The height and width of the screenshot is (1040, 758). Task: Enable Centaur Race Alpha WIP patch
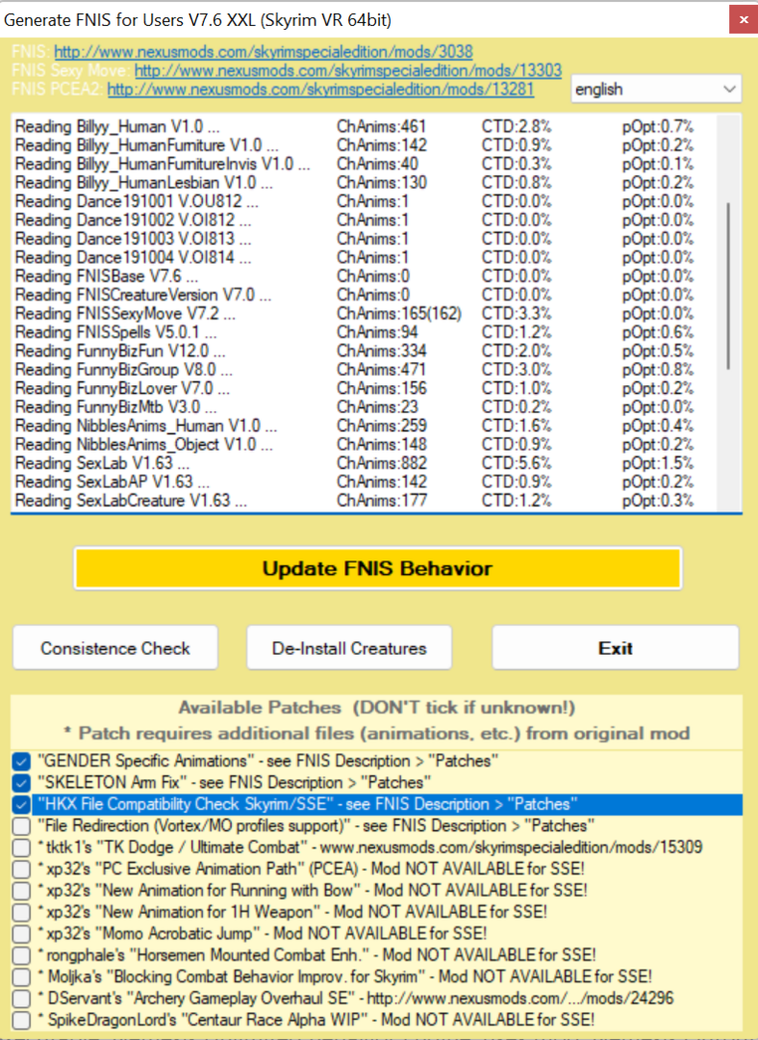click(21, 1020)
